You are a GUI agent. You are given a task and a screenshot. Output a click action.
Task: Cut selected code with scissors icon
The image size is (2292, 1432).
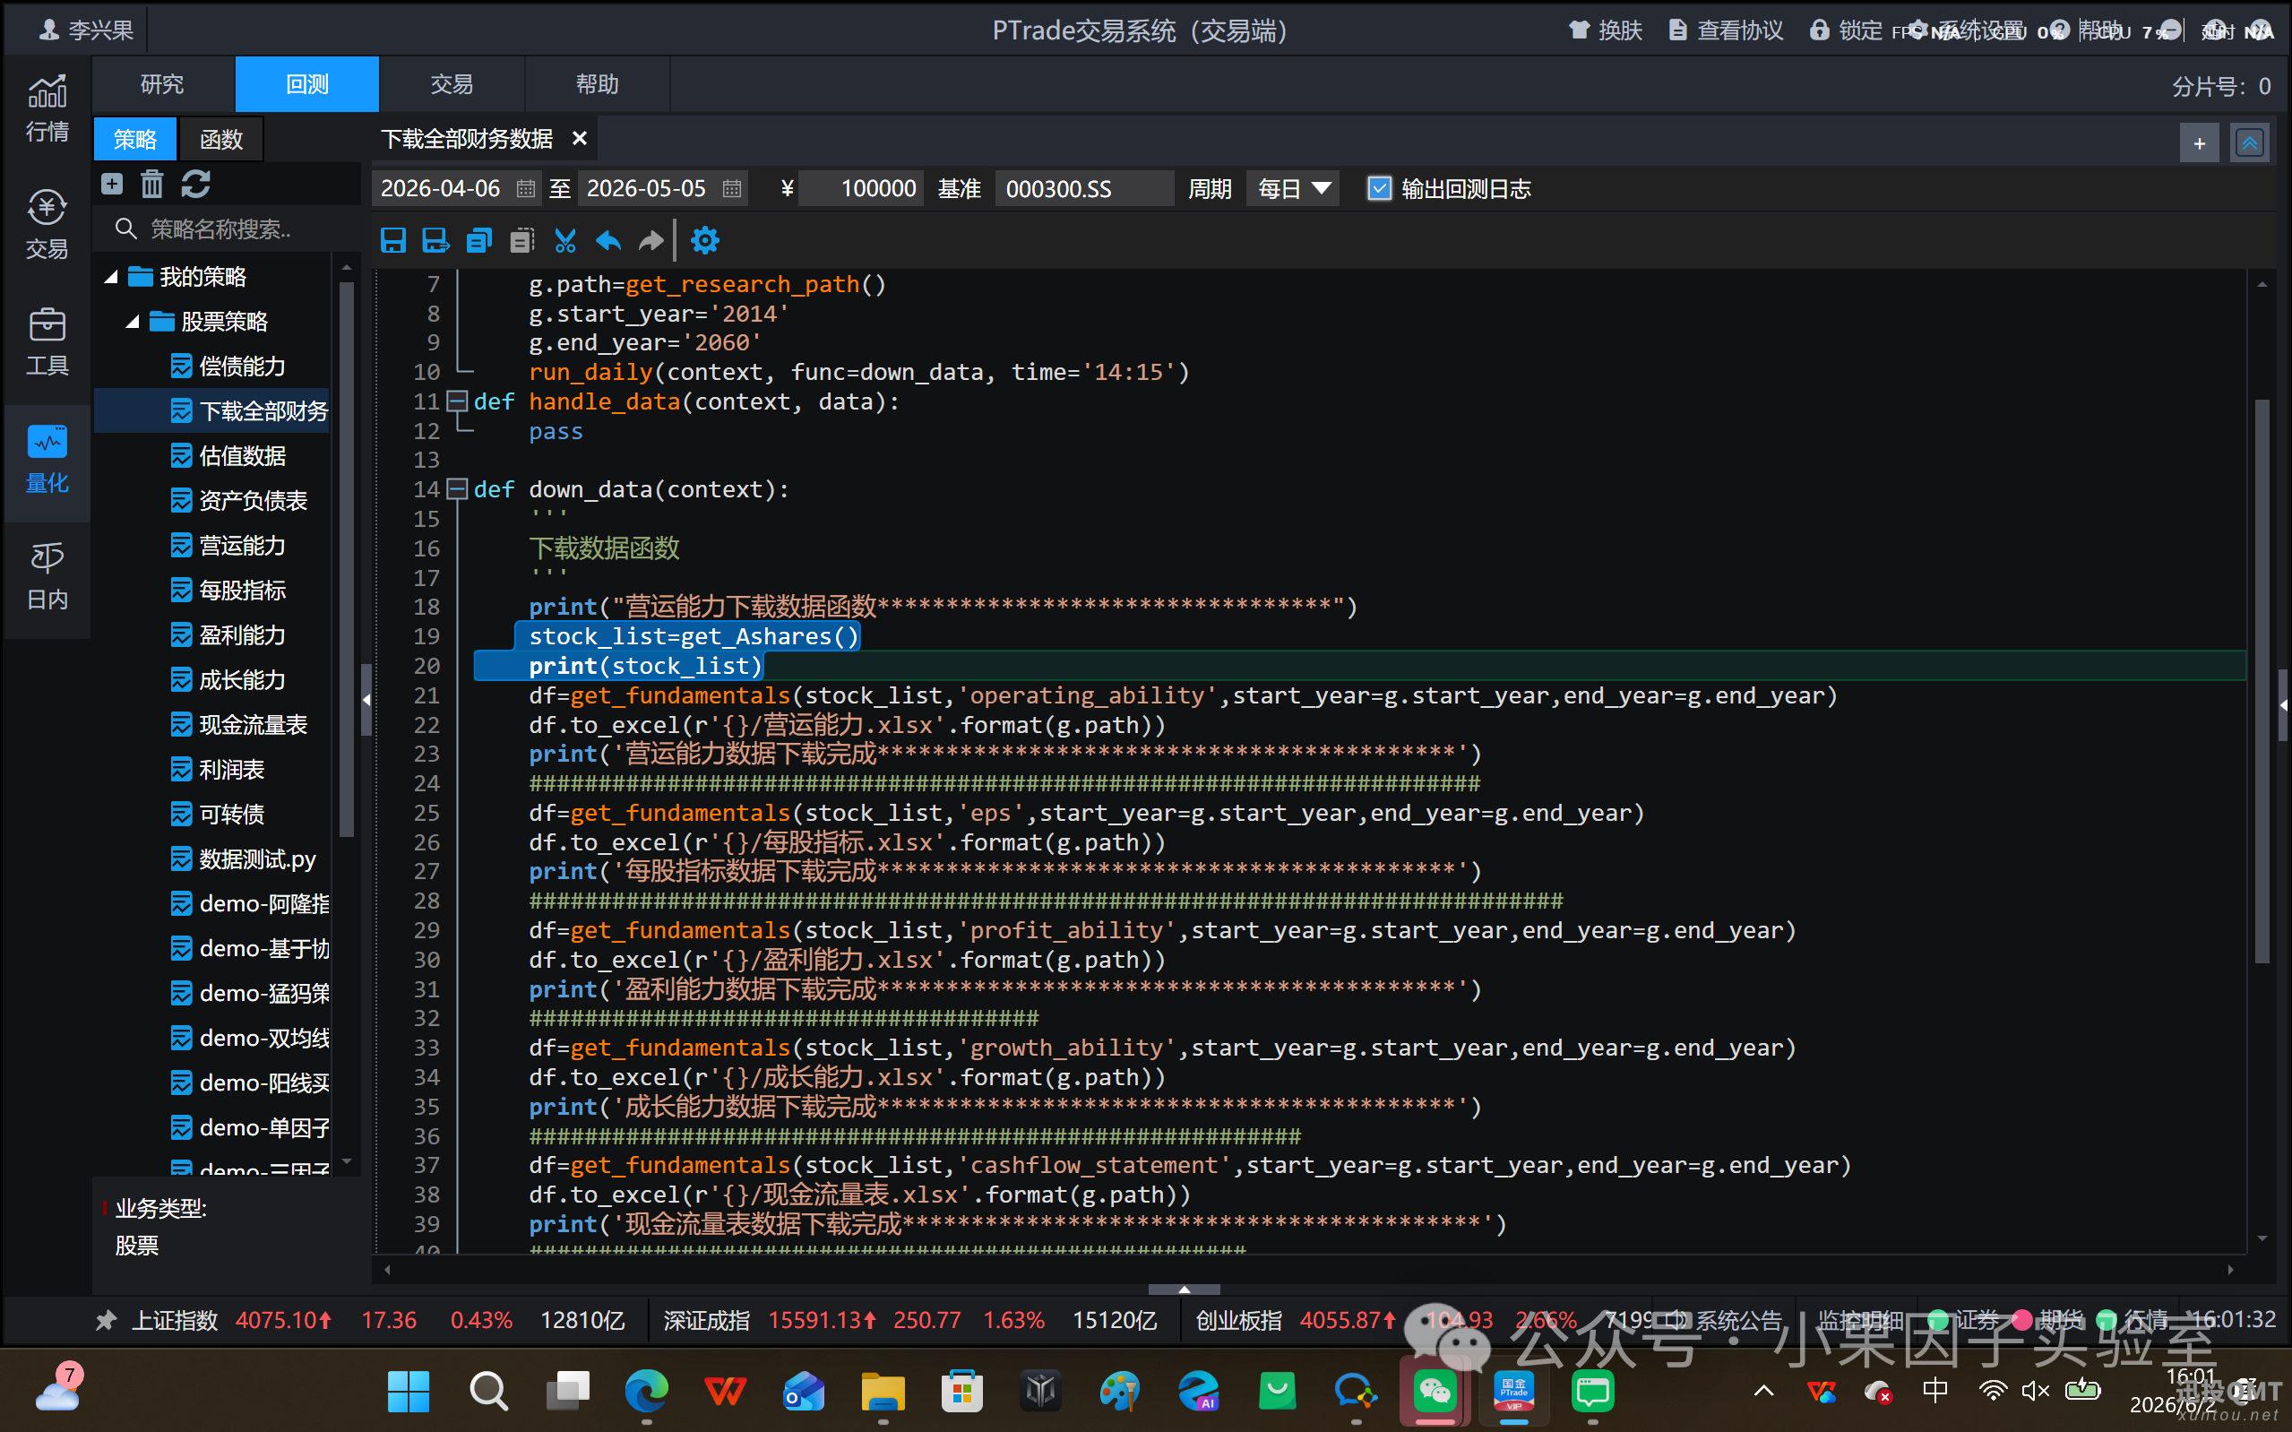tap(565, 240)
